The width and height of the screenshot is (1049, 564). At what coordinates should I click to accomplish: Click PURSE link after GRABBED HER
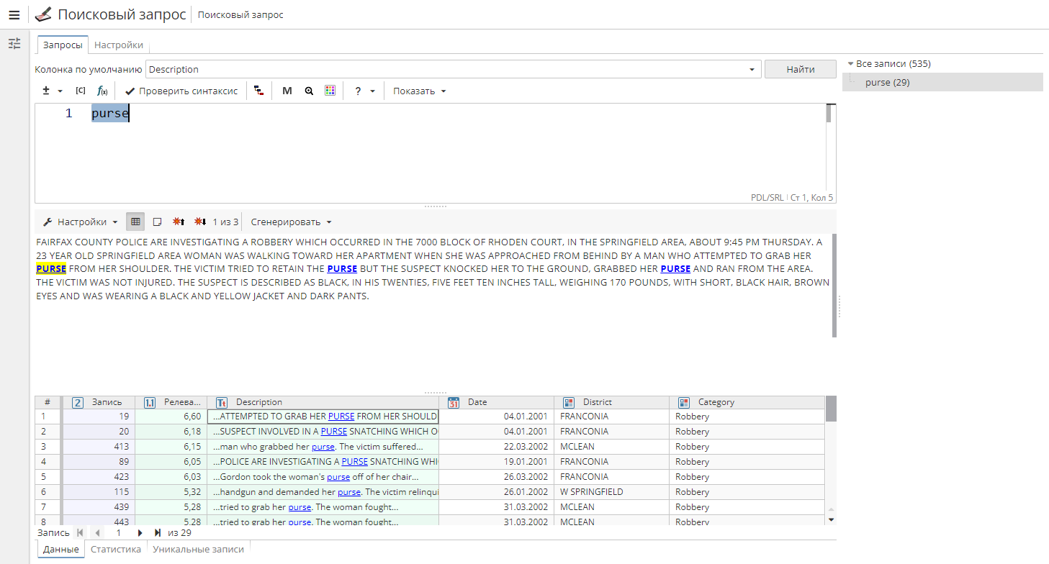675,268
